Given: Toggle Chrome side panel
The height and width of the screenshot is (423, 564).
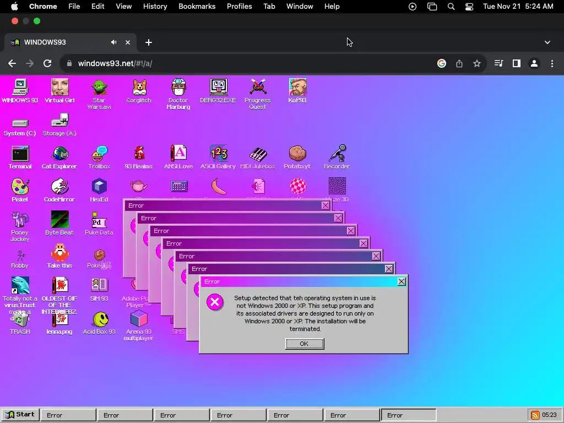Looking at the screenshot, I should pyautogui.click(x=517, y=64).
